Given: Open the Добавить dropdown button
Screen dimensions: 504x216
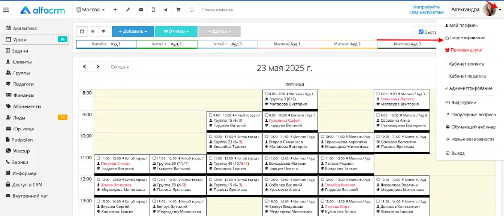Looking at the screenshot, I should coord(133,31).
